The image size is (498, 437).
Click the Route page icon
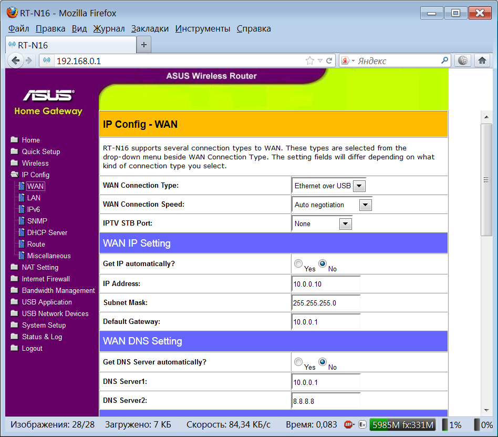[22, 244]
